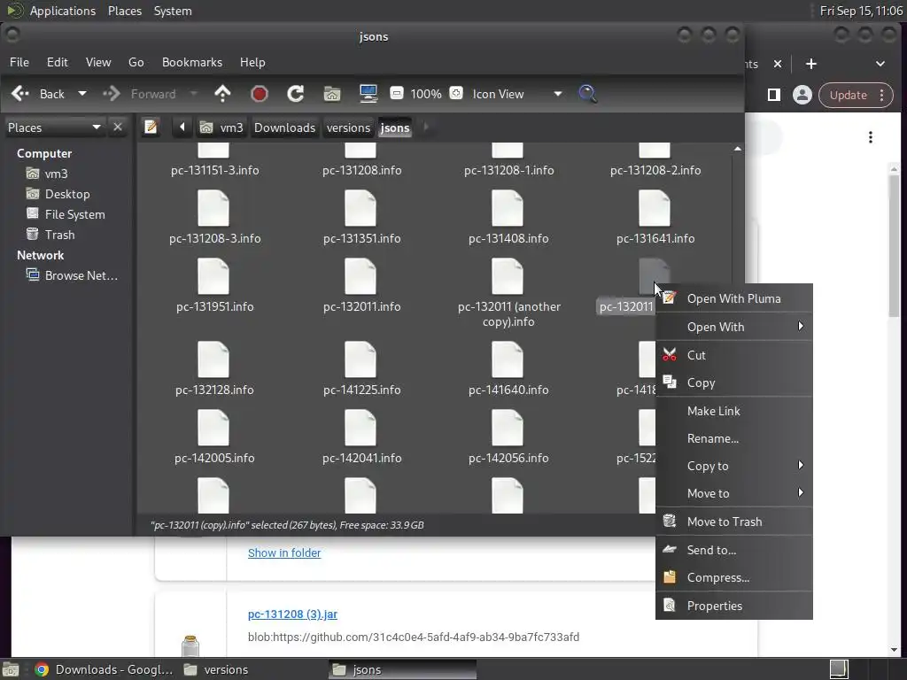The width and height of the screenshot is (907, 680).
Task: Select the pc-131951.info file icon
Action: pyautogui.click(x=213, y=277)
